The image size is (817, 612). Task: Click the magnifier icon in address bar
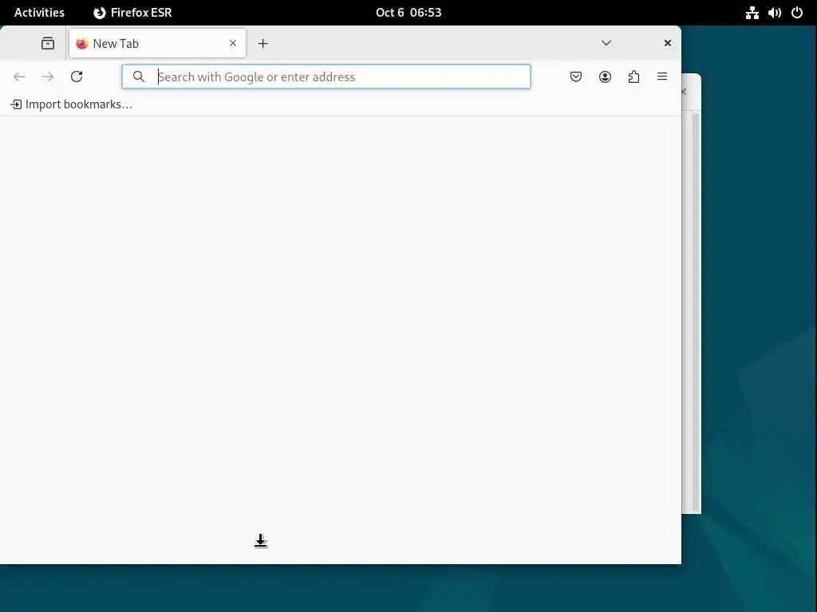click(139, 77)
